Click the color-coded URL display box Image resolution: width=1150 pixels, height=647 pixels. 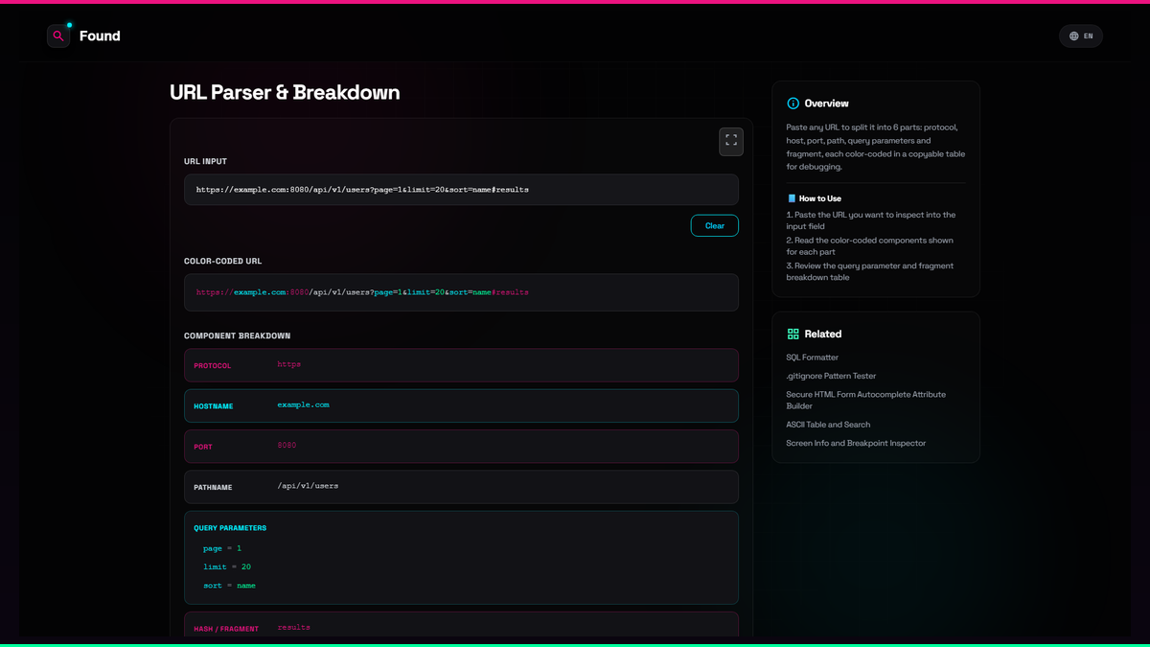coord(461,292)
